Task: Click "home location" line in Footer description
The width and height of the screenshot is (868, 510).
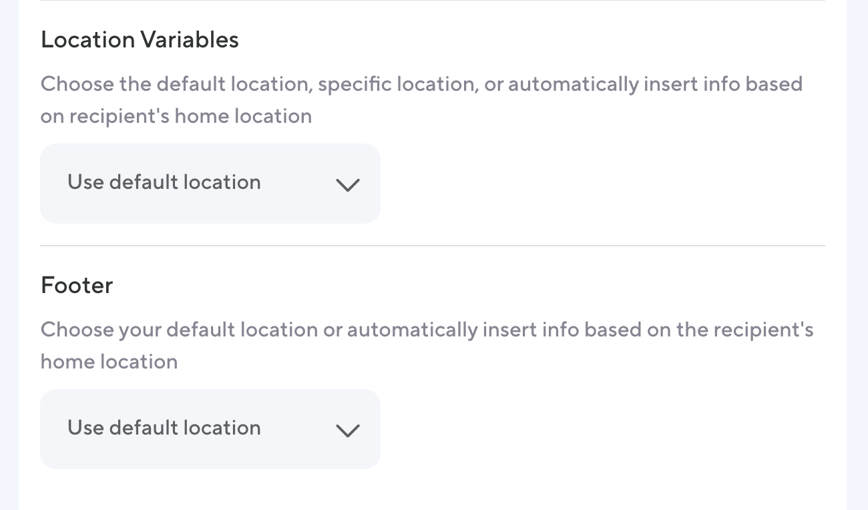Action: click(109, 362)
